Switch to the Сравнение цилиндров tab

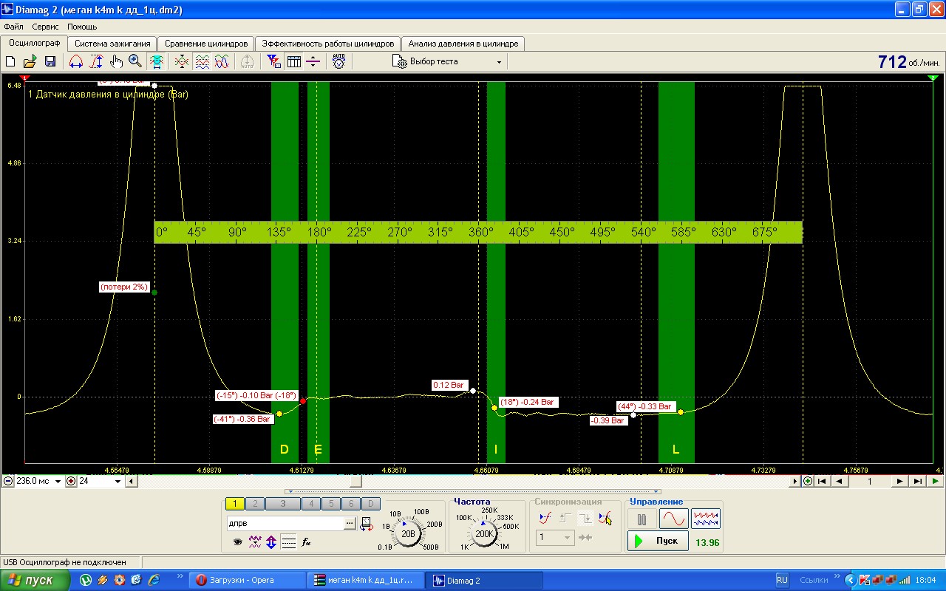pos(206,44)
